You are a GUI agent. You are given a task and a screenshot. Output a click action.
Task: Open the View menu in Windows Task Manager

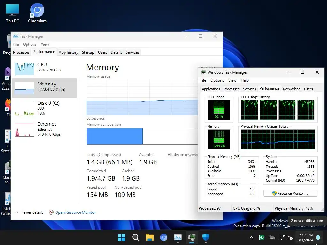point(232,80)
